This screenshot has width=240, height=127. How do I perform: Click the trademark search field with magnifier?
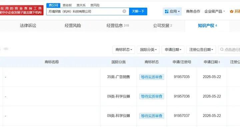(229, 49)
